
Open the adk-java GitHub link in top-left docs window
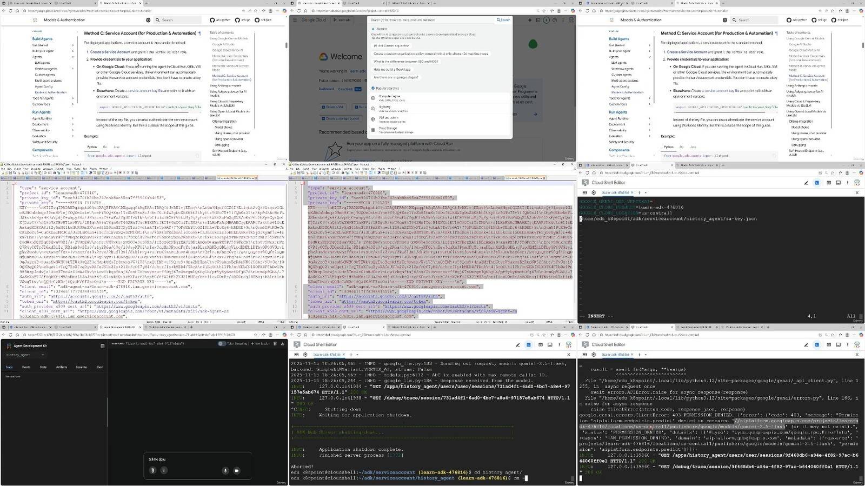(x=263, y=20)
